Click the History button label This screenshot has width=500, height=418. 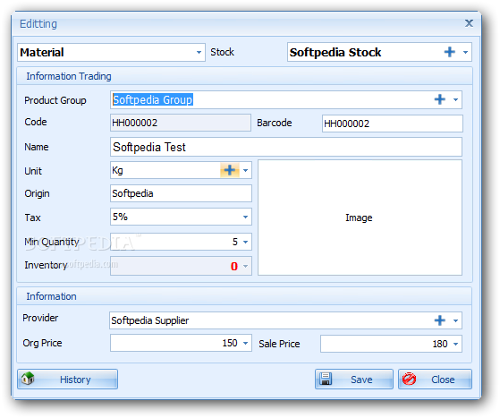click(75, 380)
